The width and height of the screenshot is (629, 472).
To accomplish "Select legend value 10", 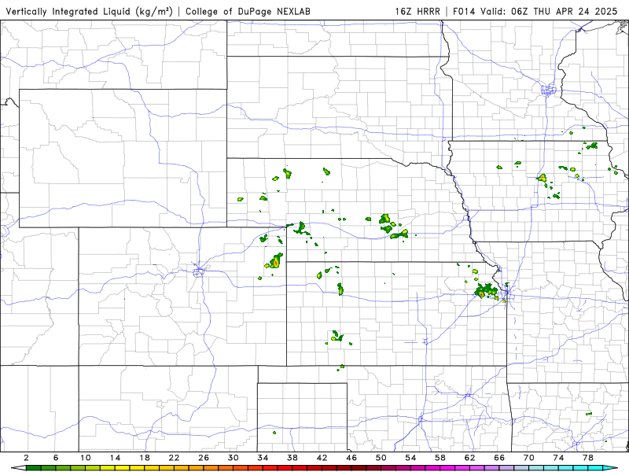I will tap(86, 458).
